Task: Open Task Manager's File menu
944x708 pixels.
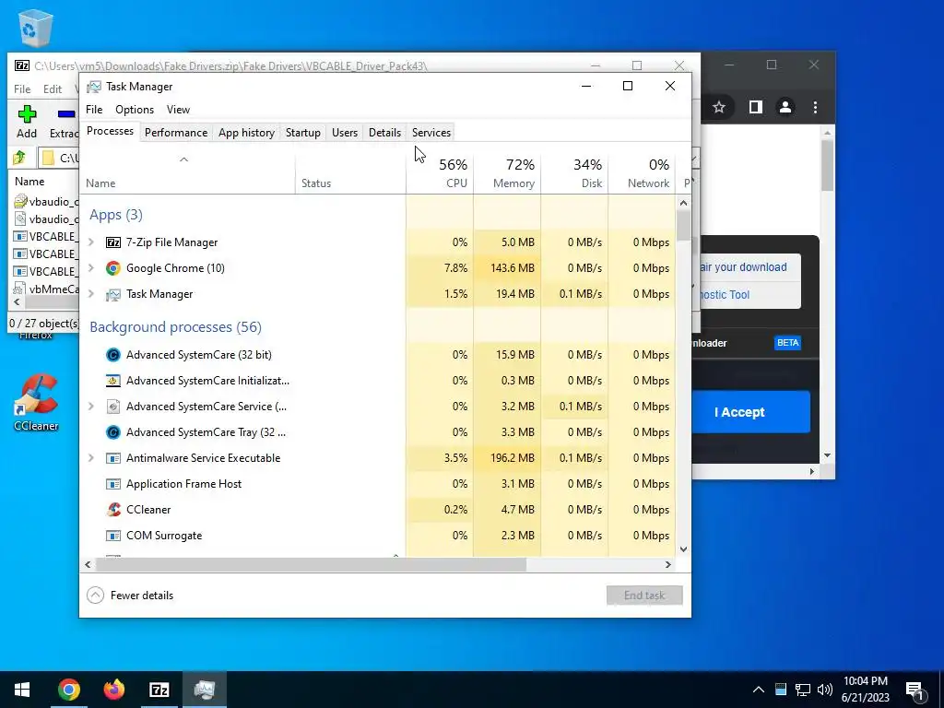Action: click(94, 110)
